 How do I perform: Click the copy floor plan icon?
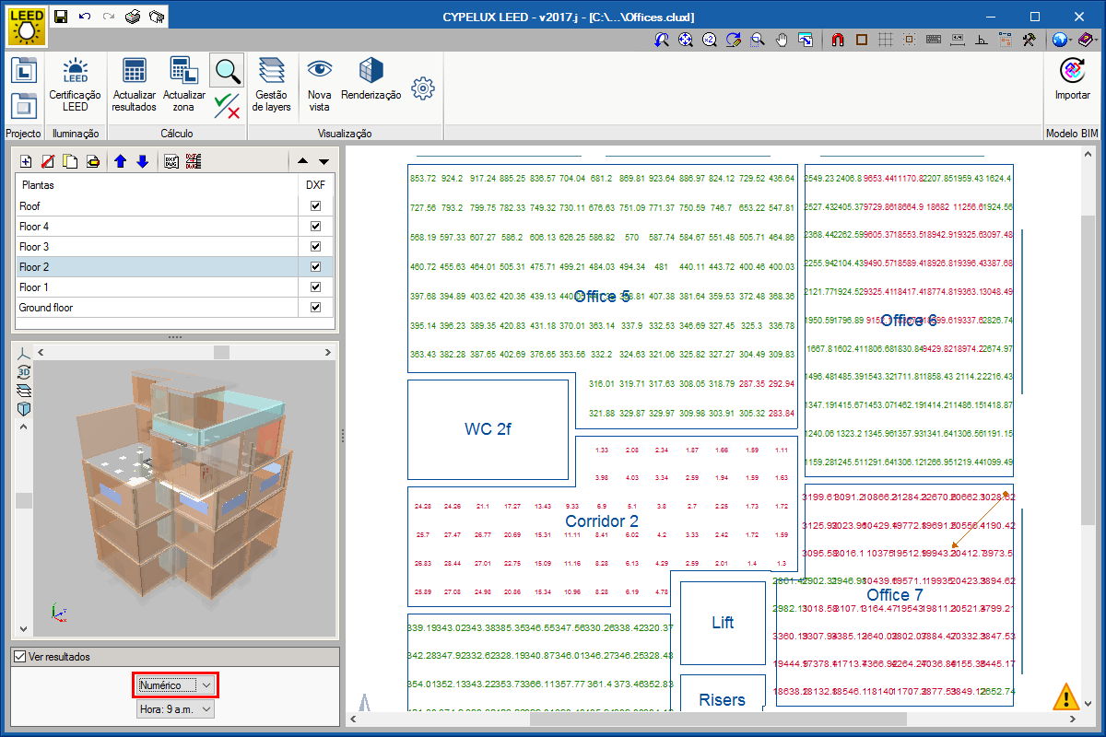(x=70, y=161)
